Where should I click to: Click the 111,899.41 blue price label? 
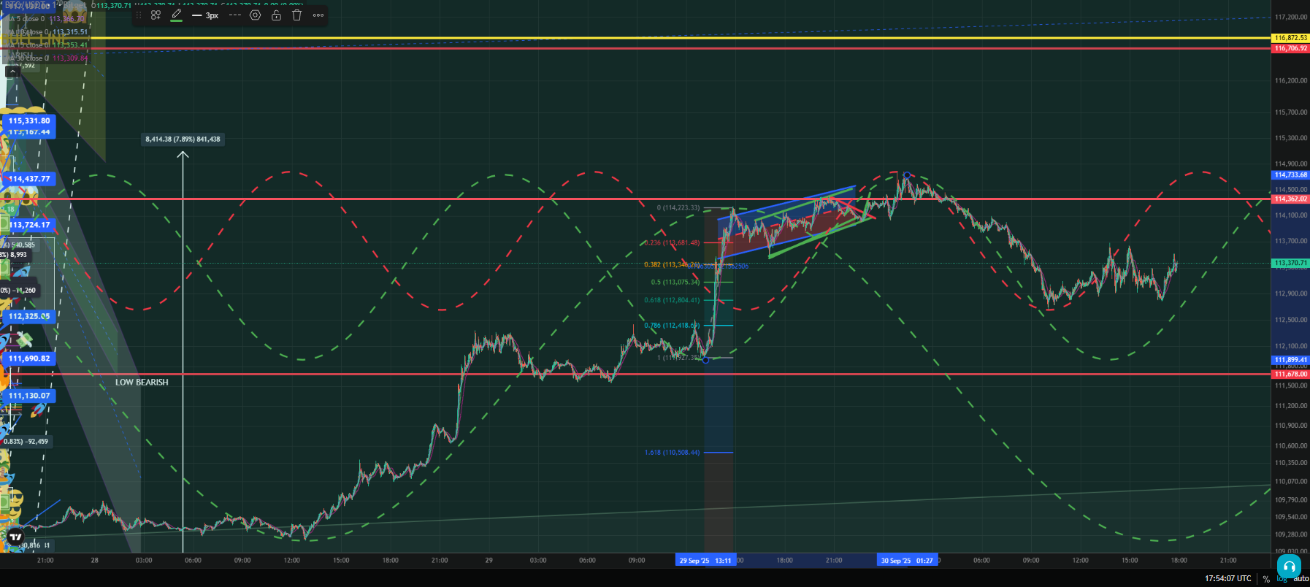click(x=1290, y=360)
